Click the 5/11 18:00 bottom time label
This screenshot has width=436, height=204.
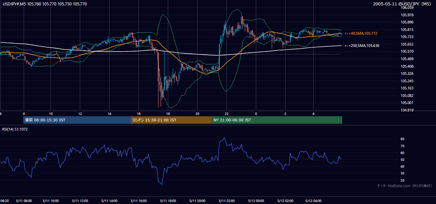[168, 201]
